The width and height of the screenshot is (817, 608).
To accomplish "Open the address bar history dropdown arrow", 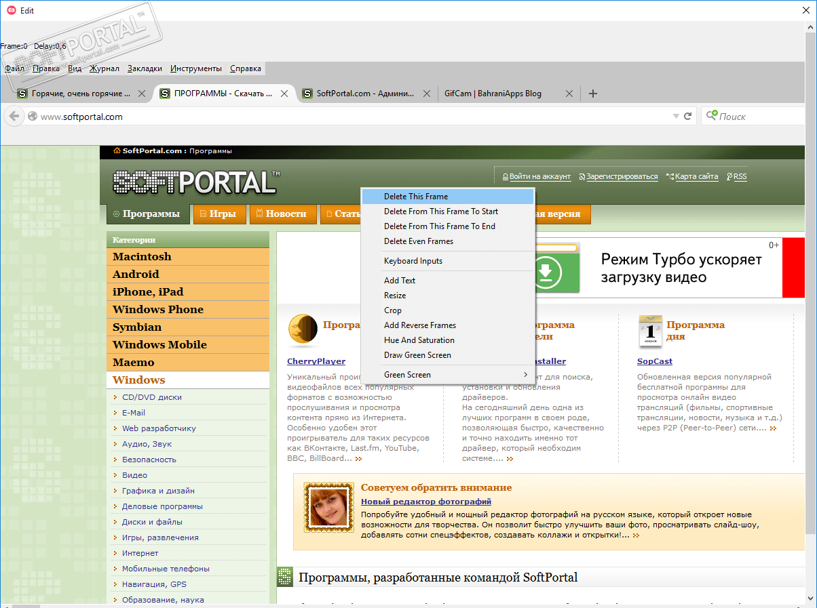I will click(x=675, y=117).
